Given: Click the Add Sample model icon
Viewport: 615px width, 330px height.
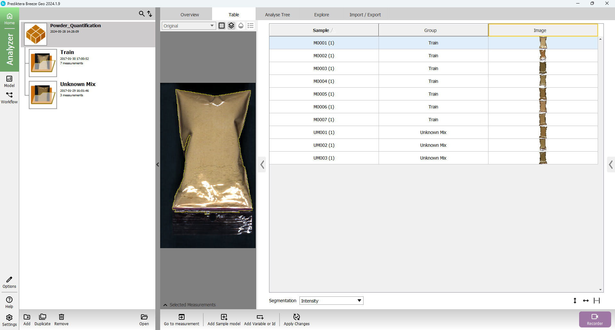Looking at the screenshot, I should pyautogui.click(x=224, y=317).
